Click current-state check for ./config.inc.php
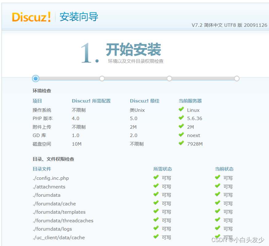This screenshot has width=269, height=246. pos(218,177)
